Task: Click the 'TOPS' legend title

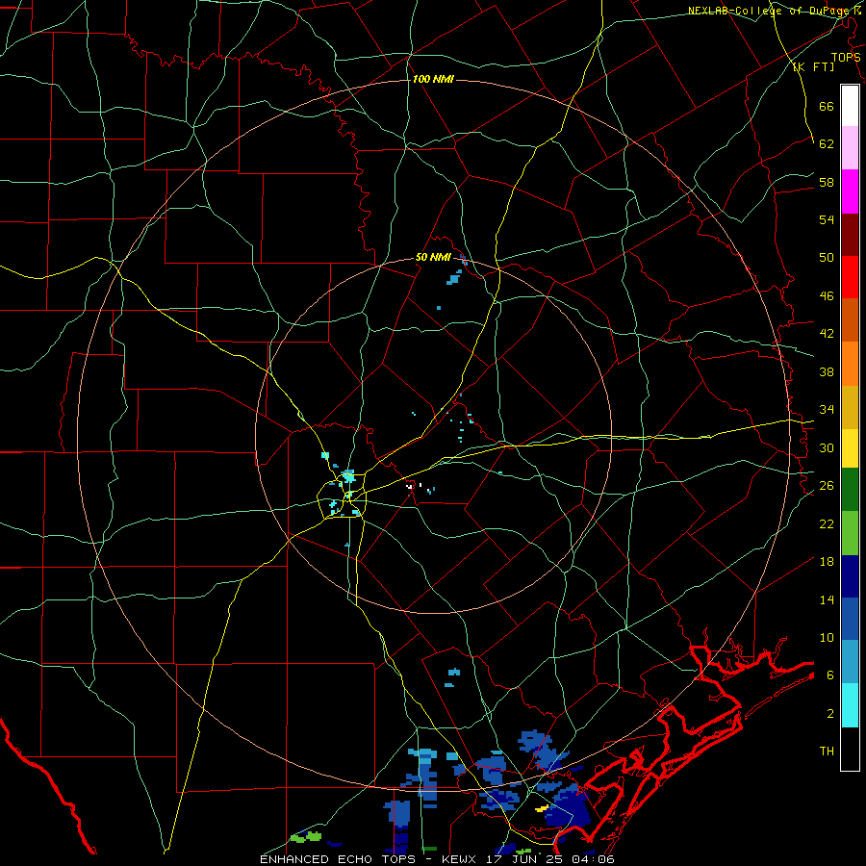Action: point(846,58)
